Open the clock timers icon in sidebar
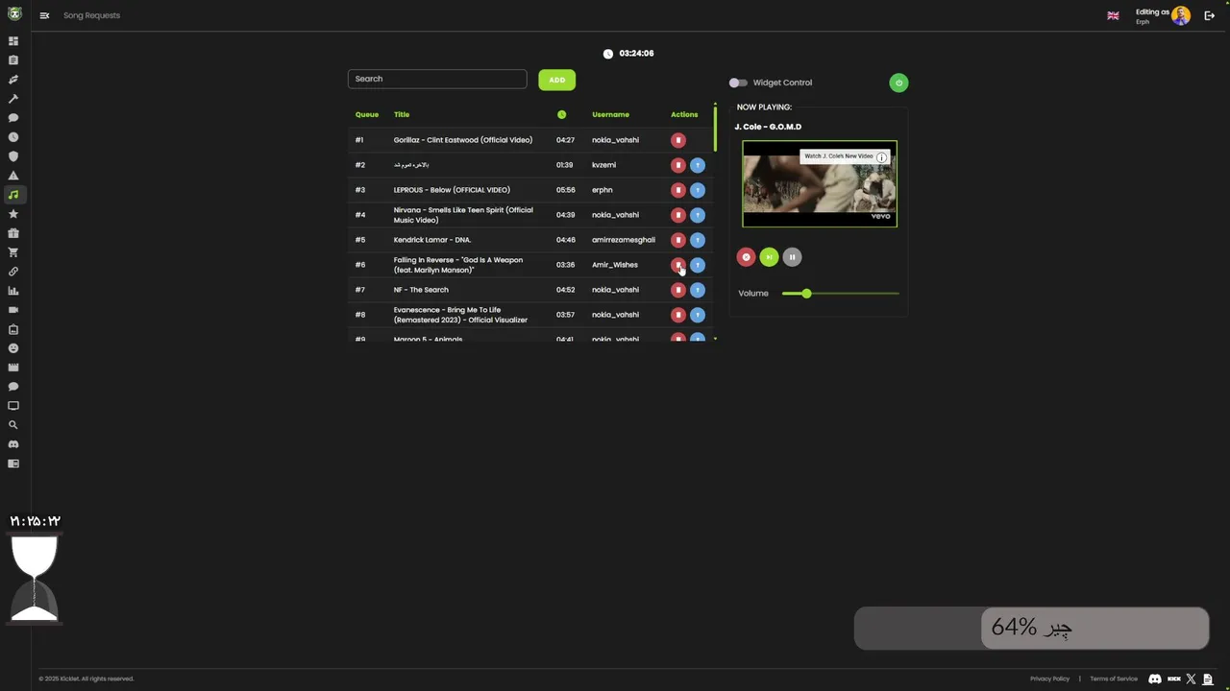Viewport: 1230px width, 691px height. 13,137
